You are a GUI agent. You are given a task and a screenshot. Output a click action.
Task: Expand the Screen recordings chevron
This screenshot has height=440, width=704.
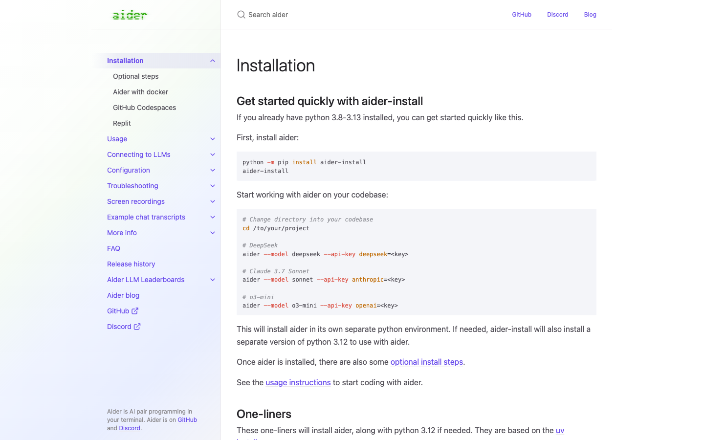(x=213, y=201)
